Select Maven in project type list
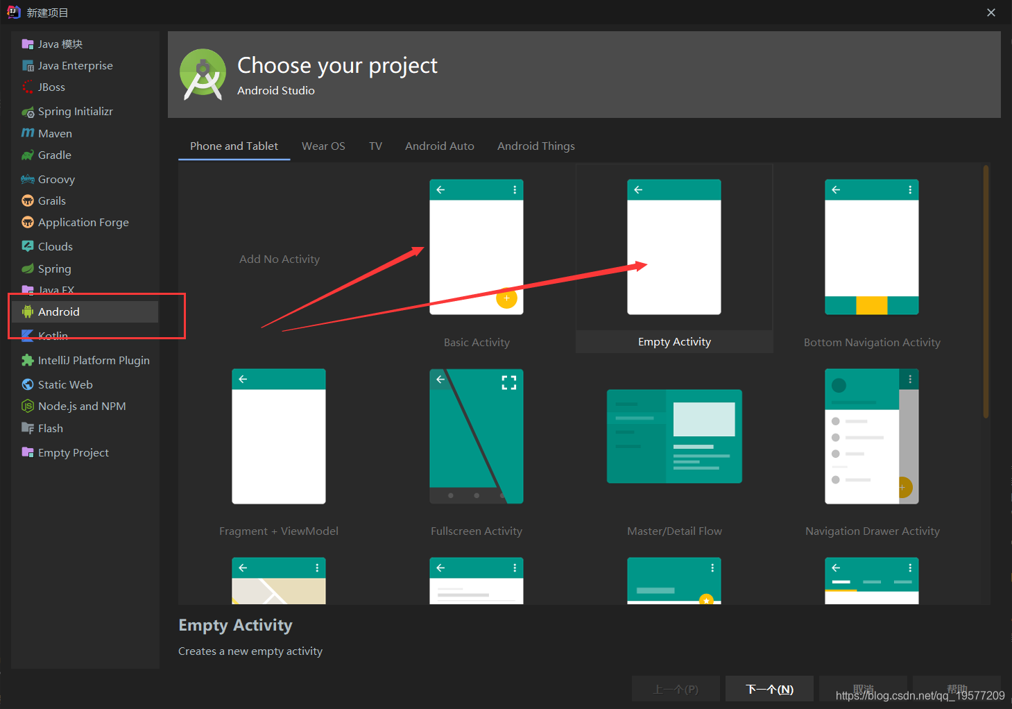This screenshot has height=709, width=1012. coord(55,133)
